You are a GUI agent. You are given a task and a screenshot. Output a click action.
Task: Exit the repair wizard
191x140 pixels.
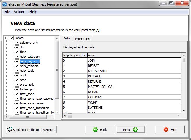170,129
